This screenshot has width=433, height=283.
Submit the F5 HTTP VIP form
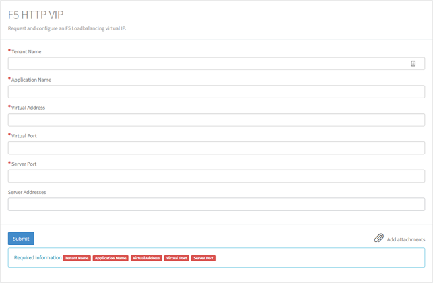point(21,239)
